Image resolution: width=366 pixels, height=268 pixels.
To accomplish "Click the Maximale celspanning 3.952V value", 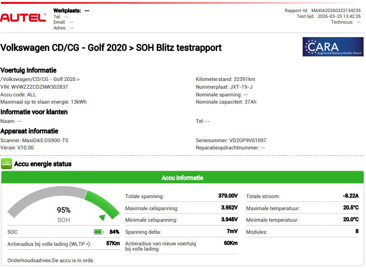I will click(x=229, y=208).
